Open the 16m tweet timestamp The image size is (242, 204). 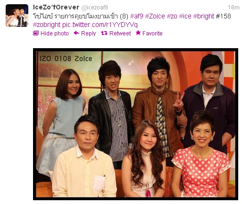click(x=234, y=7)
